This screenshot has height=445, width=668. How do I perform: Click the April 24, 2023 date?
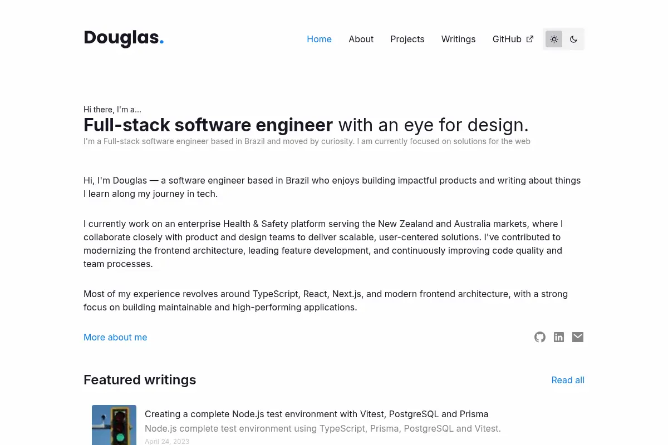(167, 441)
